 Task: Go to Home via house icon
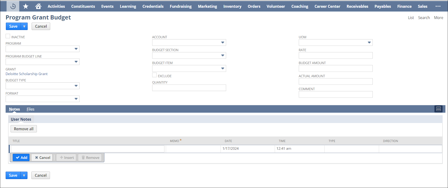pyautogui.click(x=38, y=6)
